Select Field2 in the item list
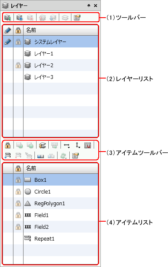 (50, 227)
